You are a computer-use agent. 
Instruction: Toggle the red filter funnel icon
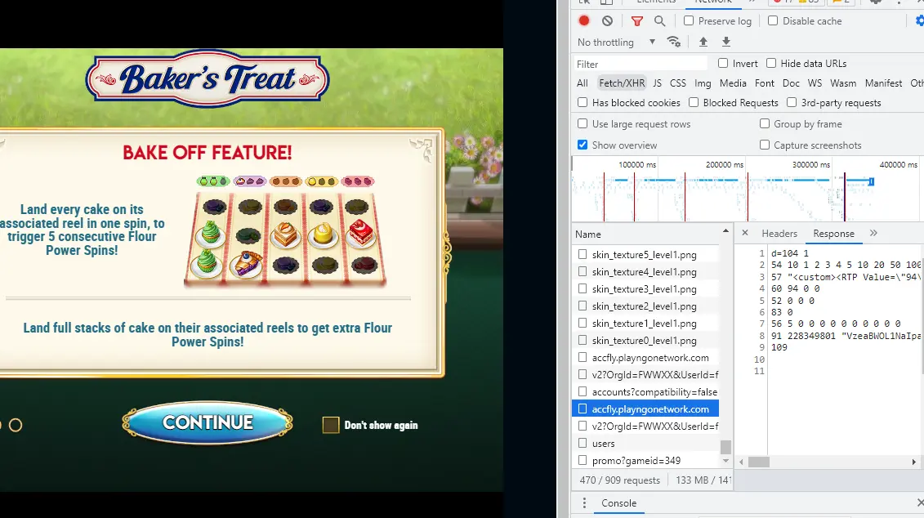pos(637,21)
